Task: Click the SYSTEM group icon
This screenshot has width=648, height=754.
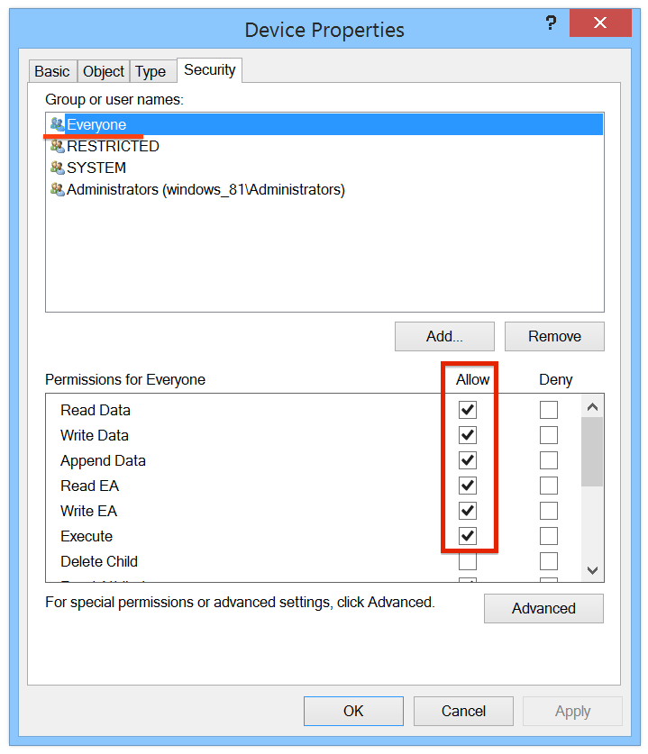Action: point(58,168)
